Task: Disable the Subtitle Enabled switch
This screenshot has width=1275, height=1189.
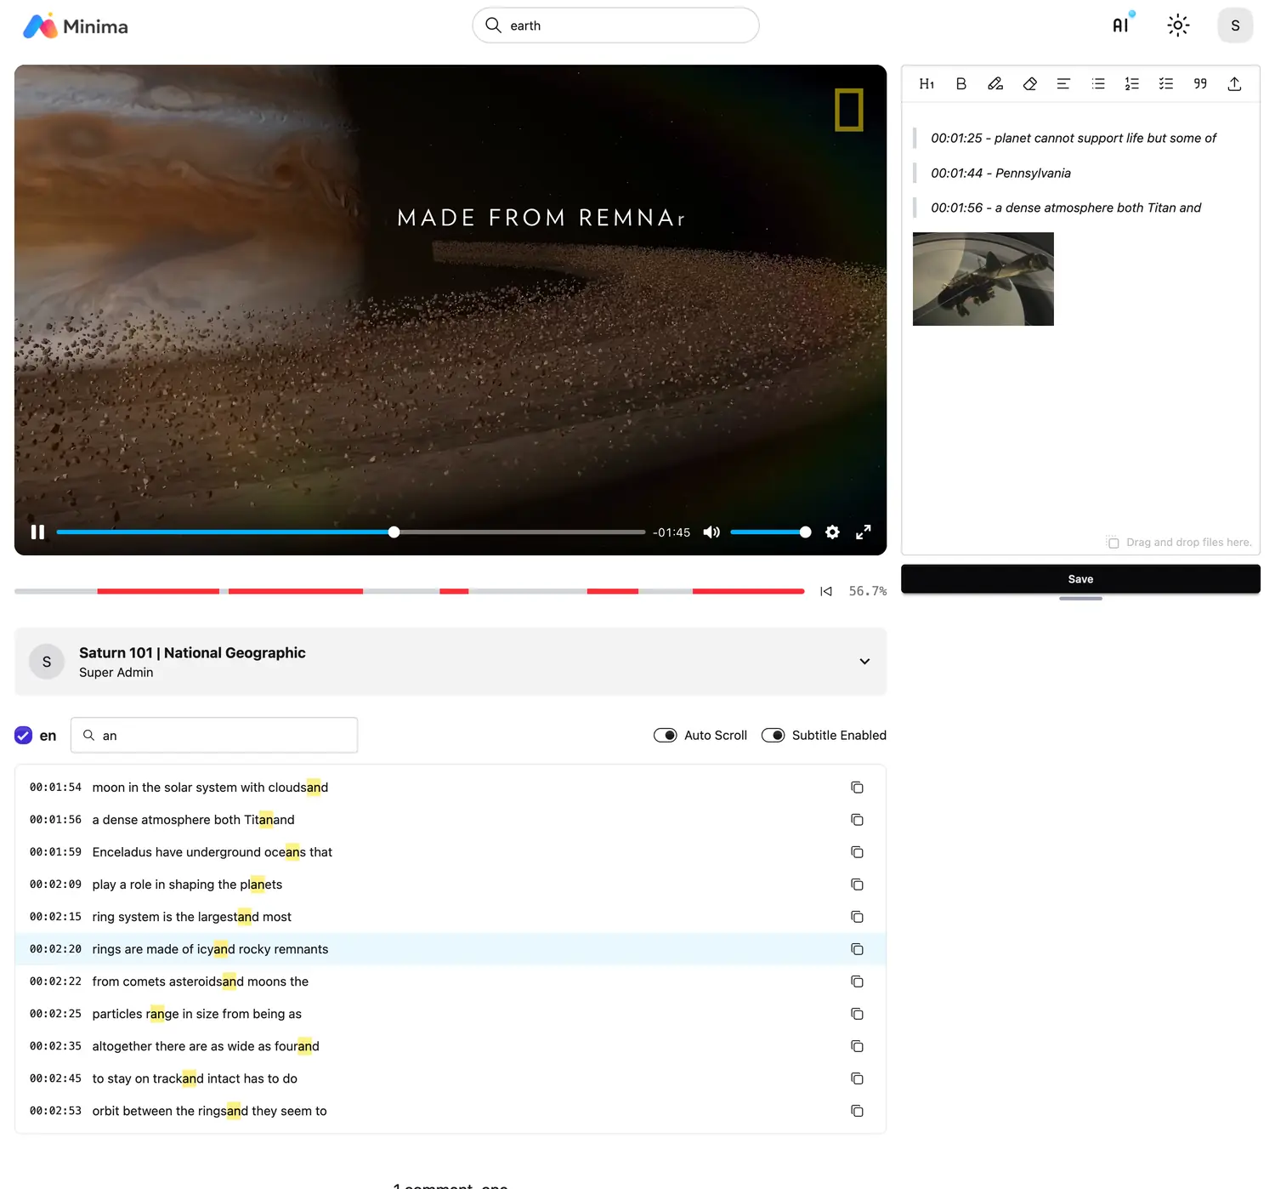Action: pyautogui.click(x=773, y=735)
